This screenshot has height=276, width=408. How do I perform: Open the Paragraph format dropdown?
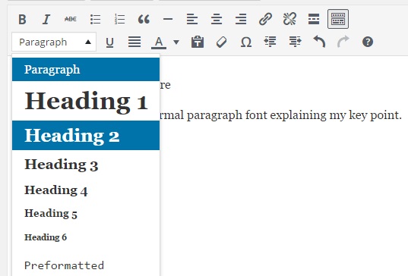(x=54, y=42)
